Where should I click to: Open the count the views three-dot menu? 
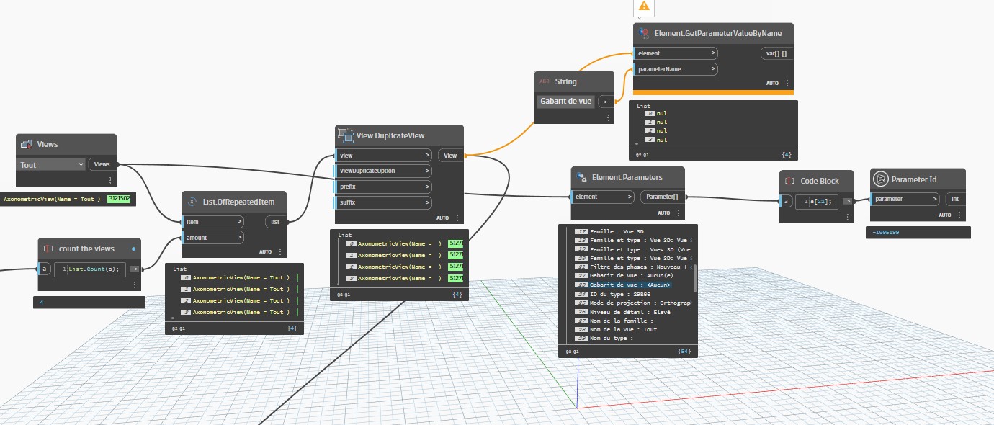[135, 285]
